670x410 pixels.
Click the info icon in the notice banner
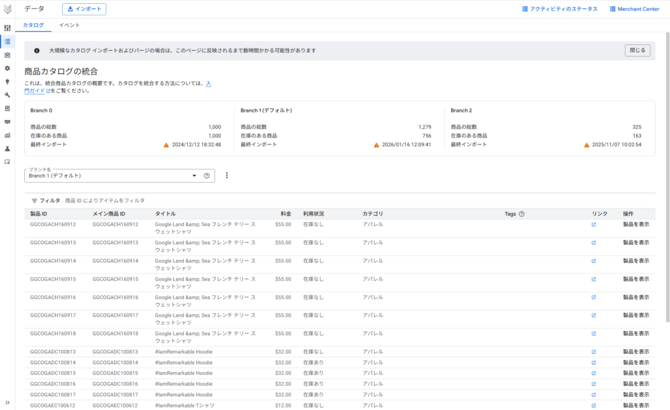coord(37,51)
